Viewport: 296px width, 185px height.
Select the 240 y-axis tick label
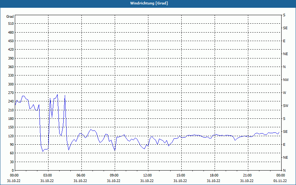(x=11, y=101)
